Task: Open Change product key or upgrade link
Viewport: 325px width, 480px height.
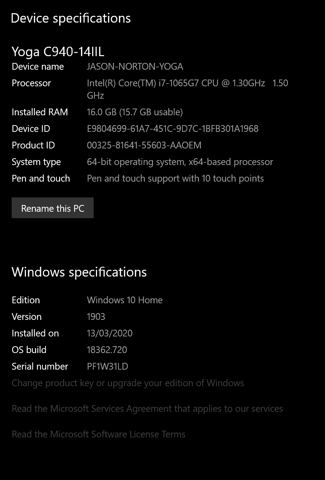Action: click(x=128, y=383)
